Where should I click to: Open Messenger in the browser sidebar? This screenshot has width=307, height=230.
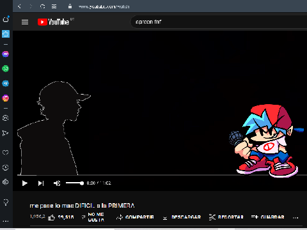point(6,54)
